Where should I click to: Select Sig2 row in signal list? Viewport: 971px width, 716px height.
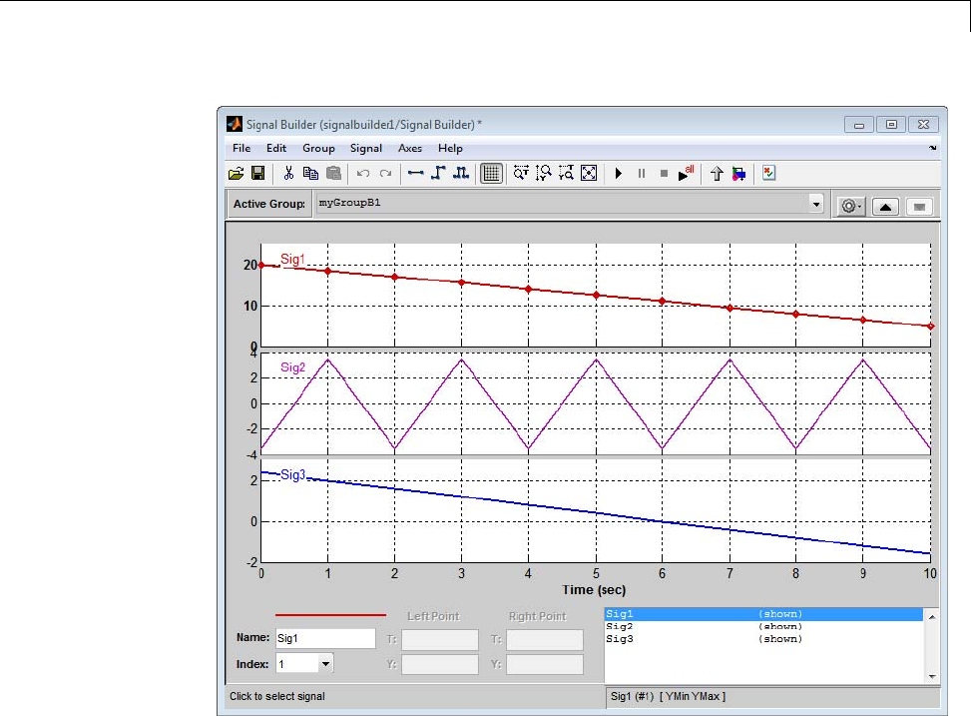click(x=764, y=627)
